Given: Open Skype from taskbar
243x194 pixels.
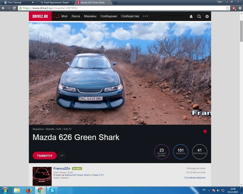Looking at the screenshot, I should (52, 190).
